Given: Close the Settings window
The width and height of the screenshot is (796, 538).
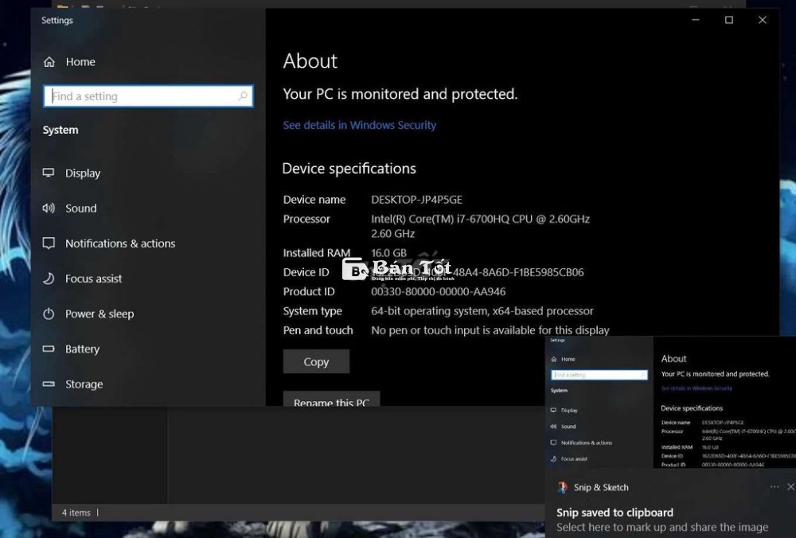Looking at the screenshot, I should (763, 20).
